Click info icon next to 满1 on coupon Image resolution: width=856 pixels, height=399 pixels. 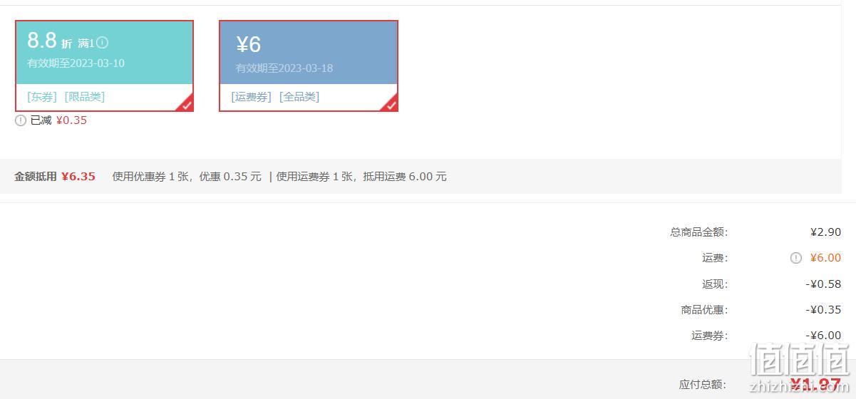103,43
